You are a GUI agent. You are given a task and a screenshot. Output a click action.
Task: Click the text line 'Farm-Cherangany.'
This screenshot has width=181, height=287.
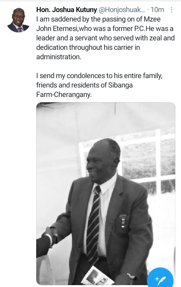pyautogui.click(x=64, y=94)
